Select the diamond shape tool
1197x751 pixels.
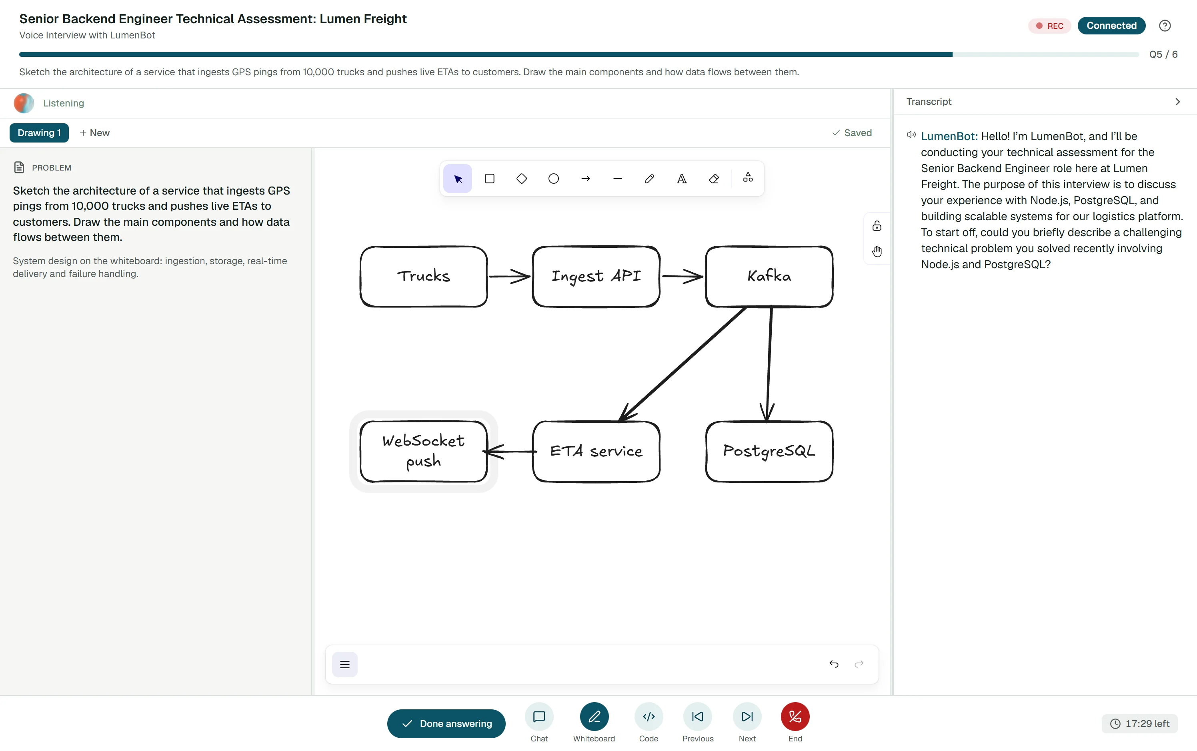tap(522, 179)
